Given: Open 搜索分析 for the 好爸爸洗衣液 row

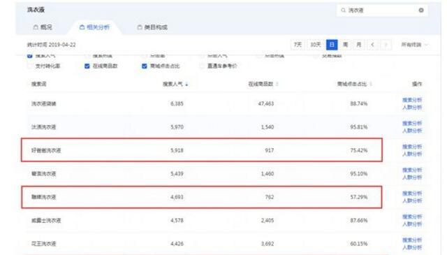Looking at the screenshot, I should (x=412, y=147).
